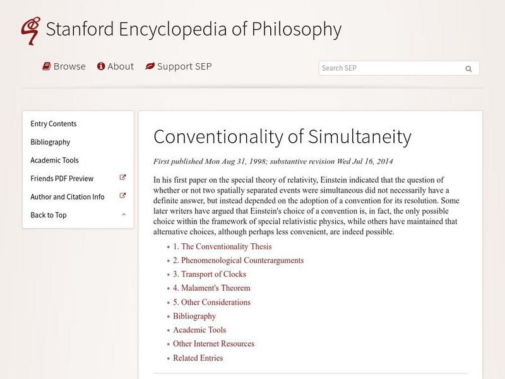Screen dimensions: 505x379
Task: Click Back to Top sidebar link
Action: pyautogui.click(x=49, y=215)
